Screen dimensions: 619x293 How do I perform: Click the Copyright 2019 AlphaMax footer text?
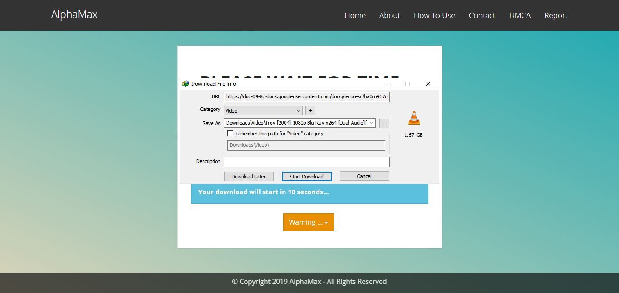click(309, 282)
